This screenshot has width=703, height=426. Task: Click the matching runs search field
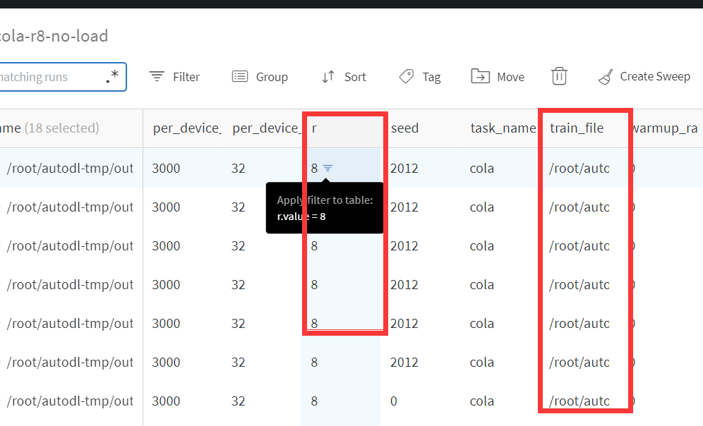(x=49, y=76)
